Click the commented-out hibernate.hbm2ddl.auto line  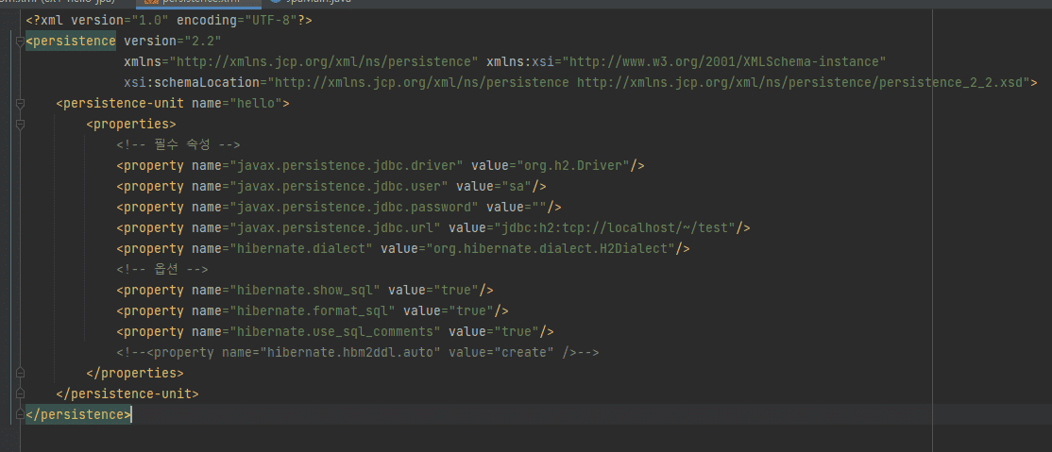[358, 353]
